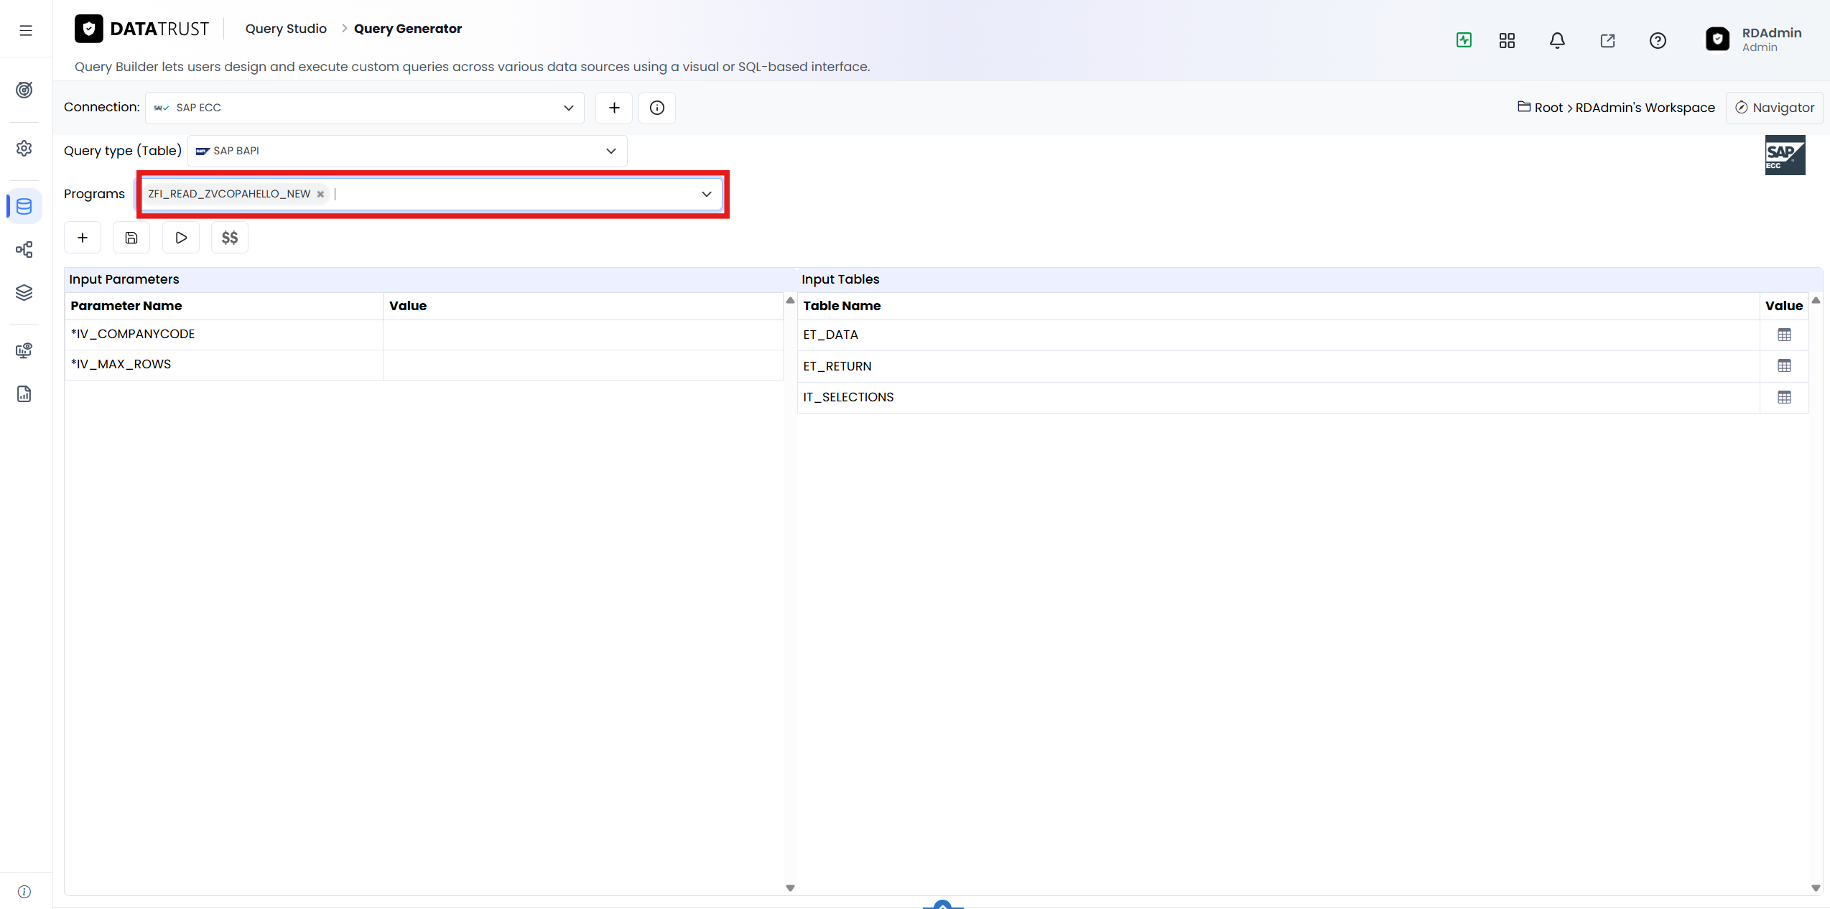The width and height of the screenshot is (1830, 909).
Task: Go to Query Studio breadcrumb
Action: [x=286, y=29]
